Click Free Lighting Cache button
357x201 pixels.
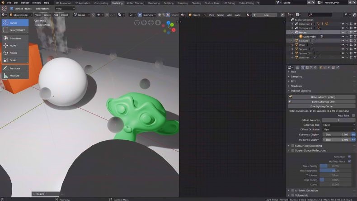tap(321, 106)
